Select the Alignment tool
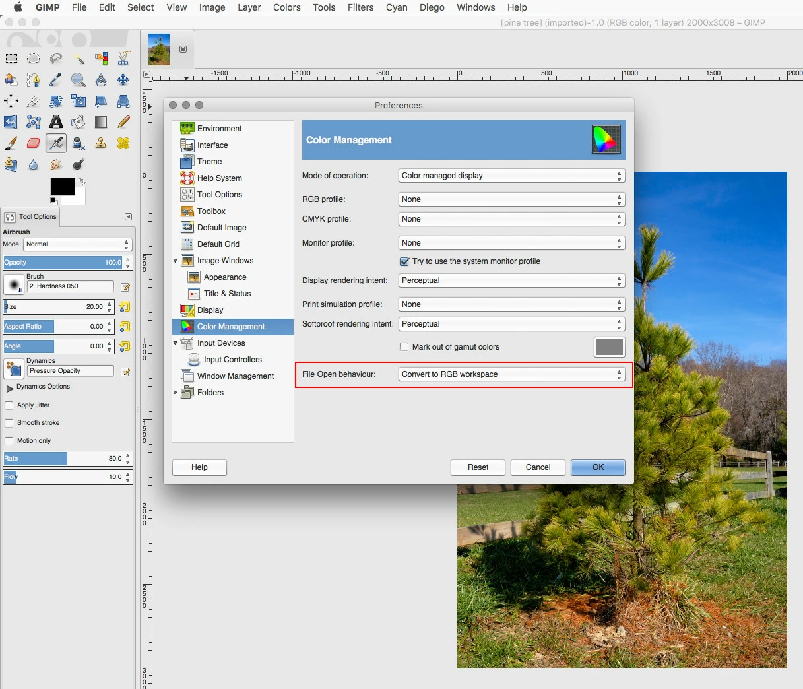The height and width of the screenshot is (689, 803). tap(11, 101)
